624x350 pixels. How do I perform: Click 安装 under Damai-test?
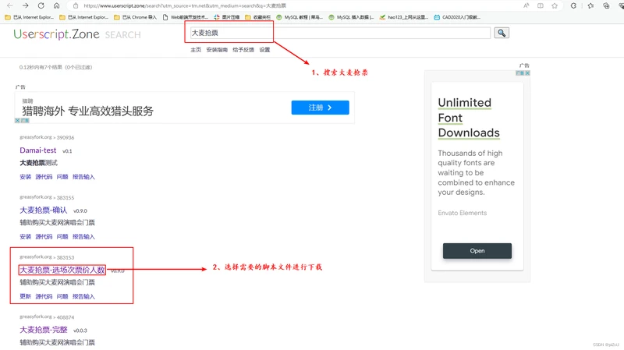click(x=26, y=177)
